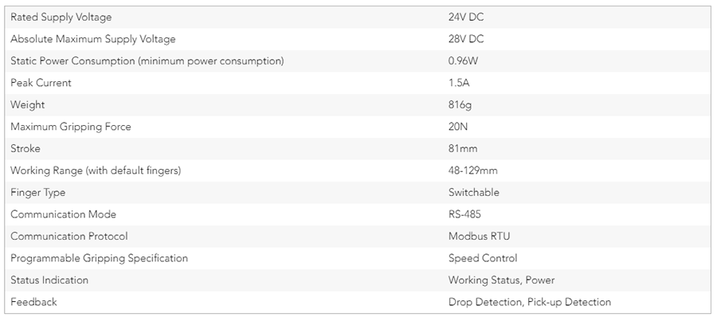Click the "Finger Type" row label

pos(38,193)
